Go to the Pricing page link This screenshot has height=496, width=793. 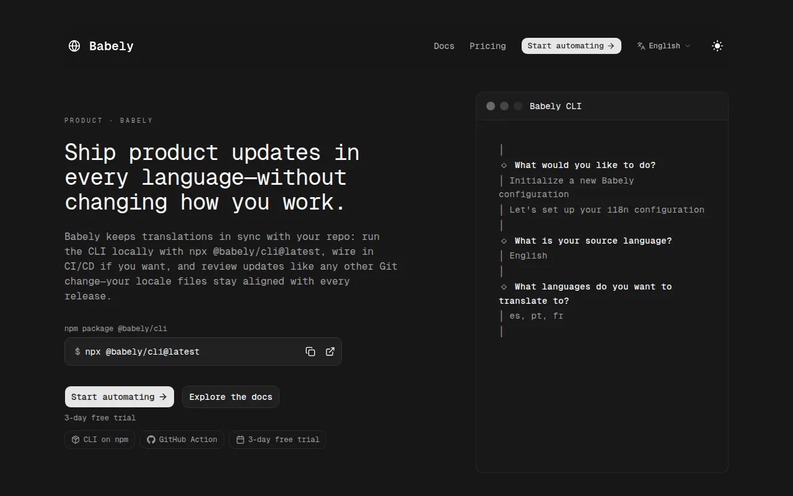(x=488, y=46)
